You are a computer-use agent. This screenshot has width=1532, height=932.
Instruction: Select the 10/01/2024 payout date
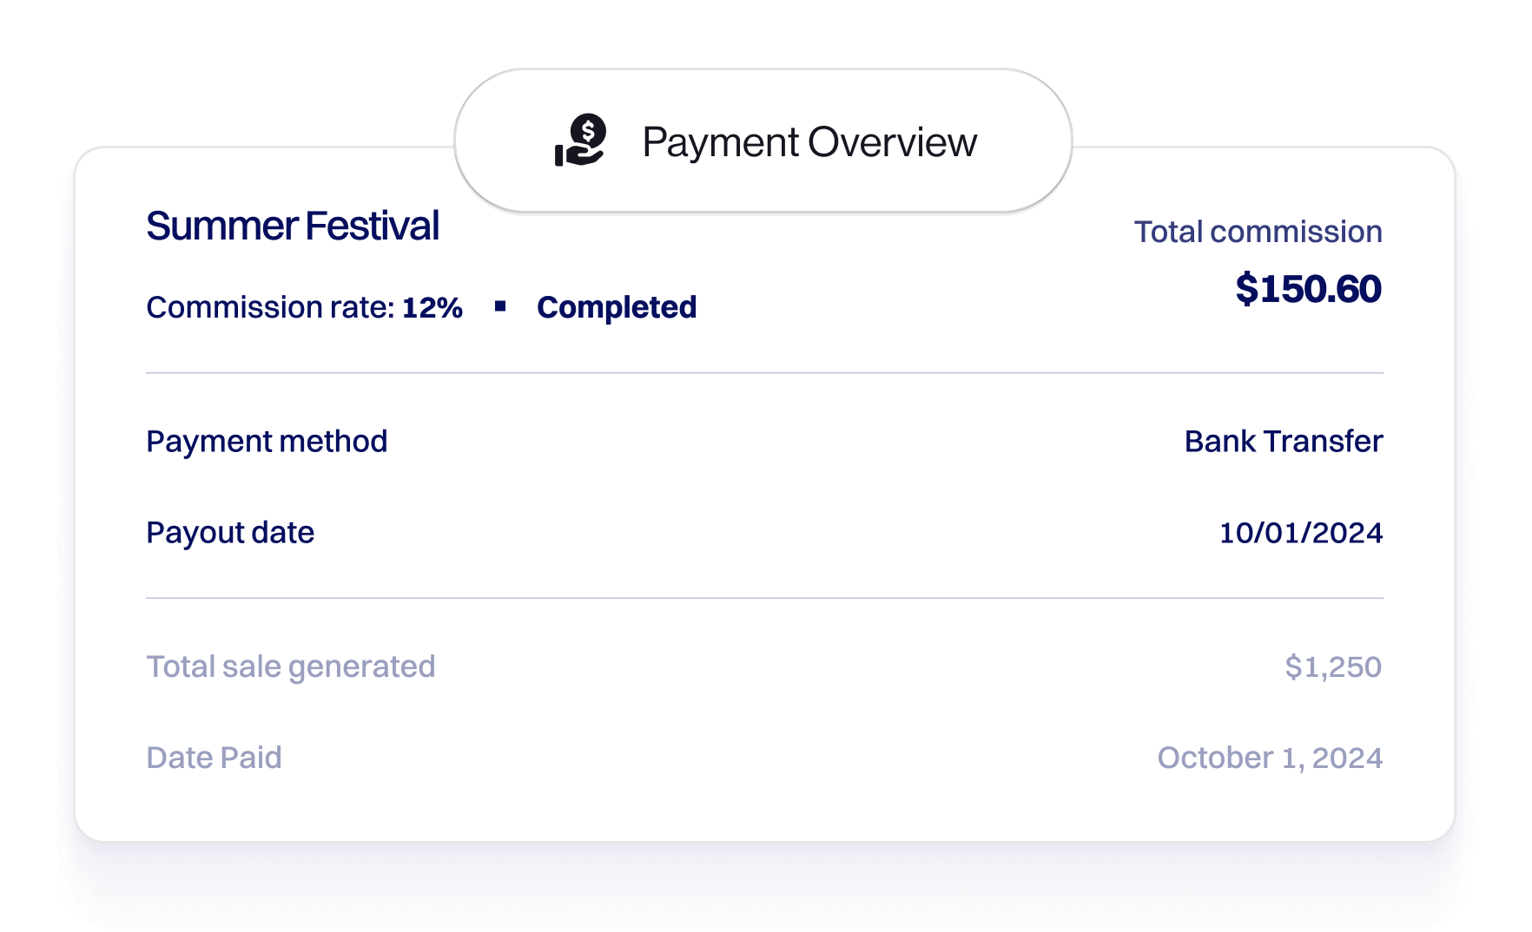click(x=1300, y=533)
